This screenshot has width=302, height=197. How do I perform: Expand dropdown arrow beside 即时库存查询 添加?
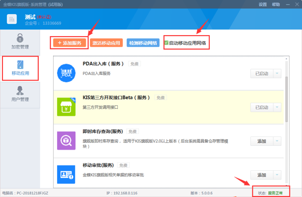277,141
